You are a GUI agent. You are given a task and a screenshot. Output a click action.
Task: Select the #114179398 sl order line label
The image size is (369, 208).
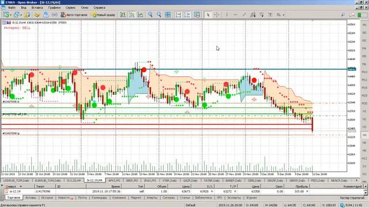(11, 102)
